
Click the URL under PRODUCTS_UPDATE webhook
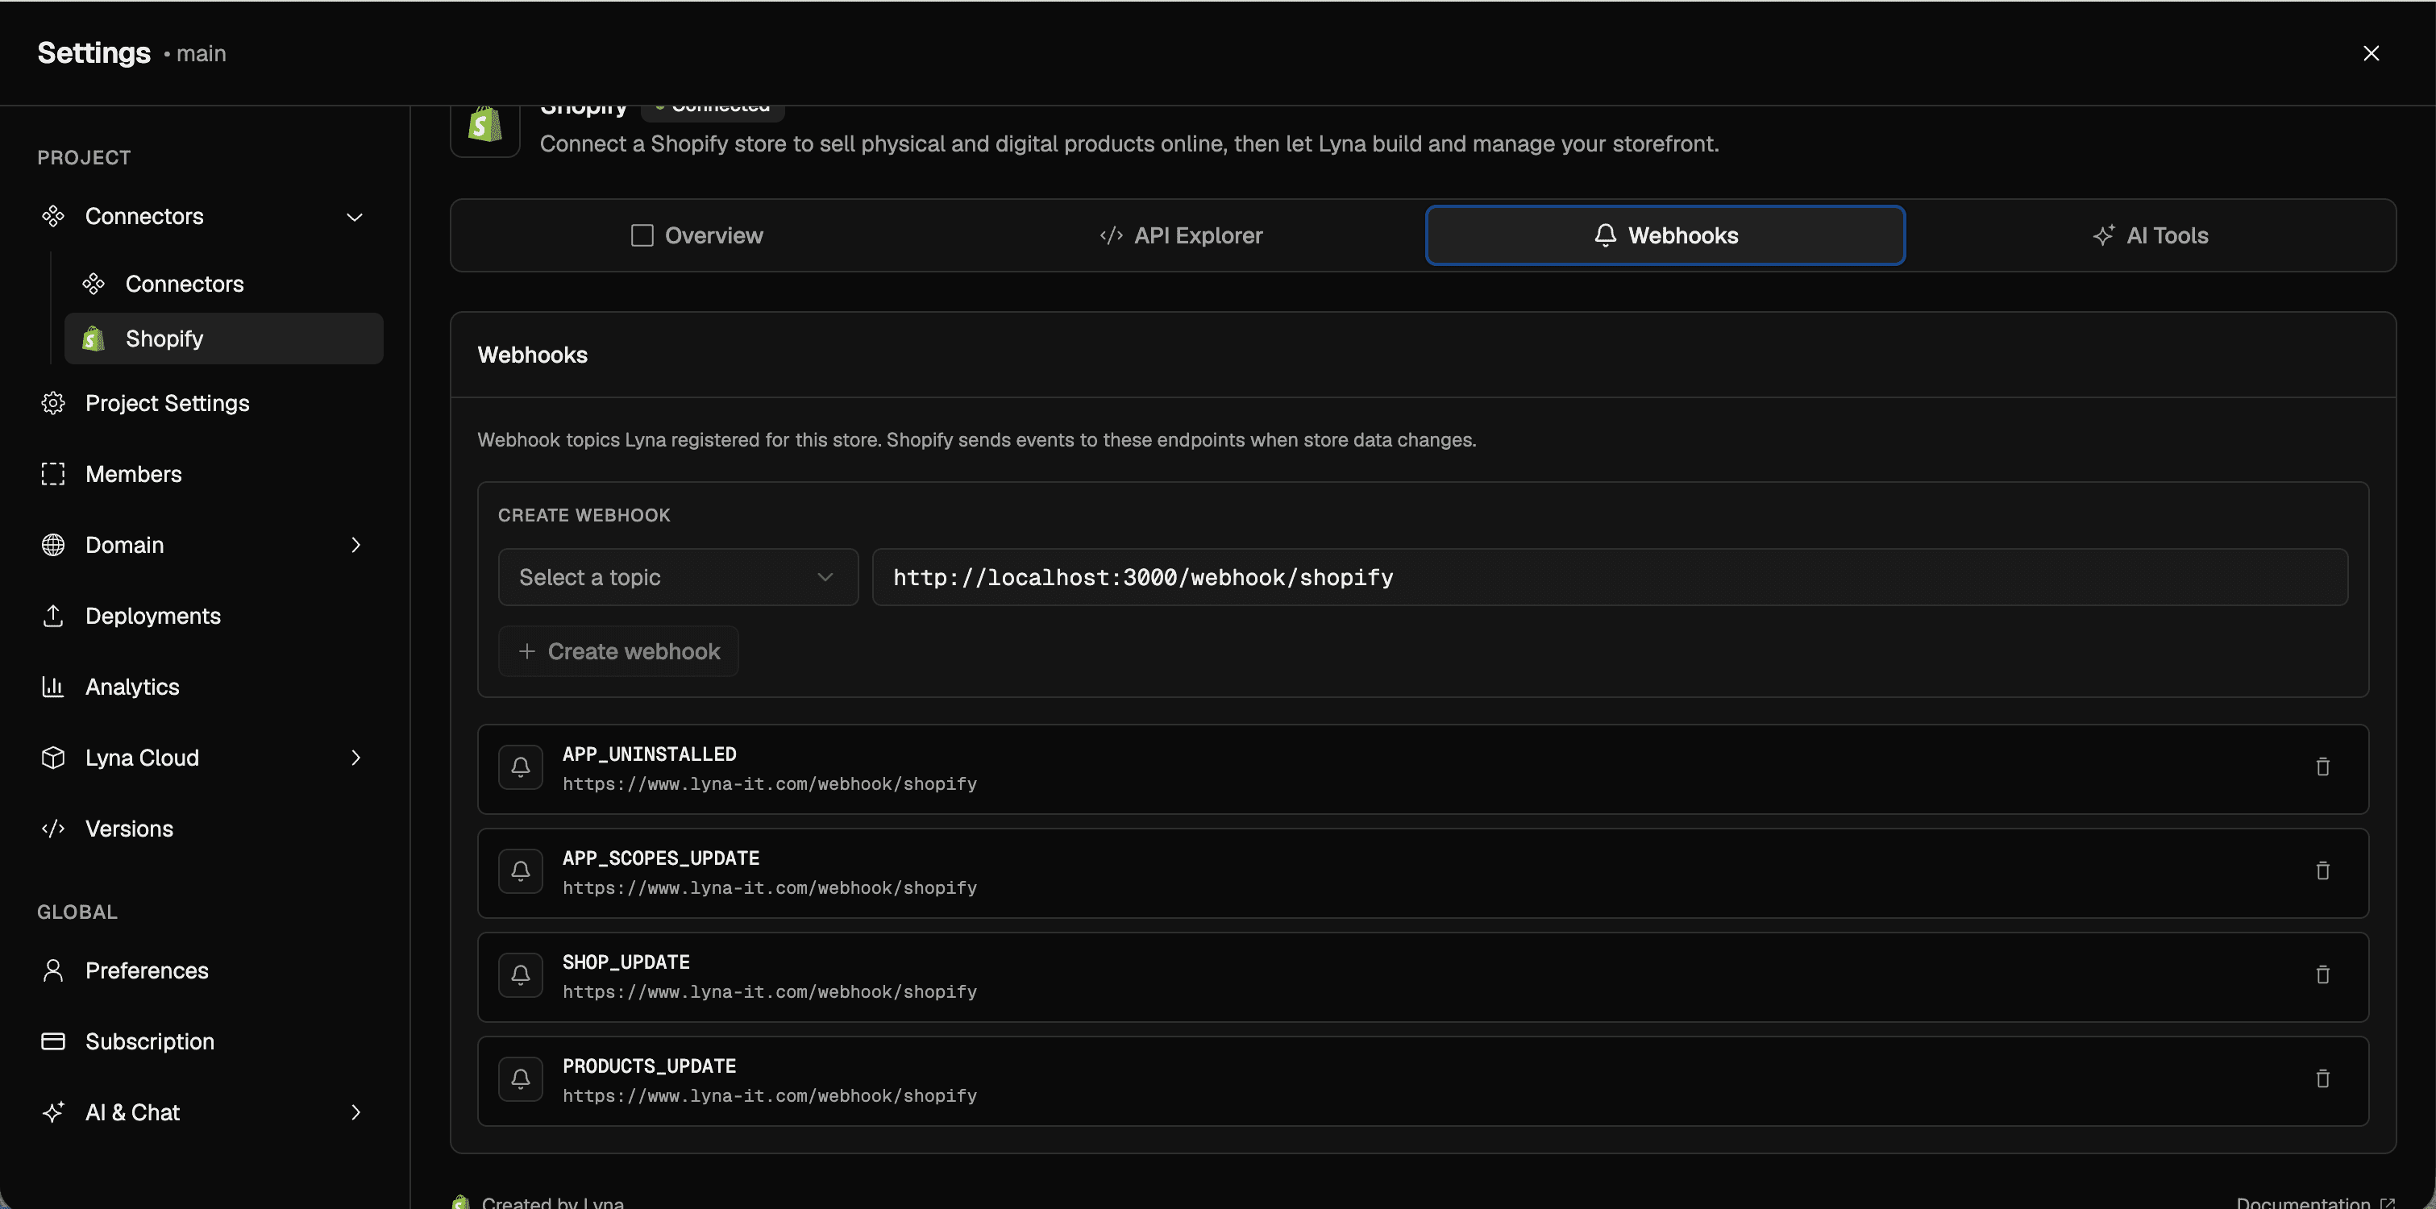click(770, 1096)
